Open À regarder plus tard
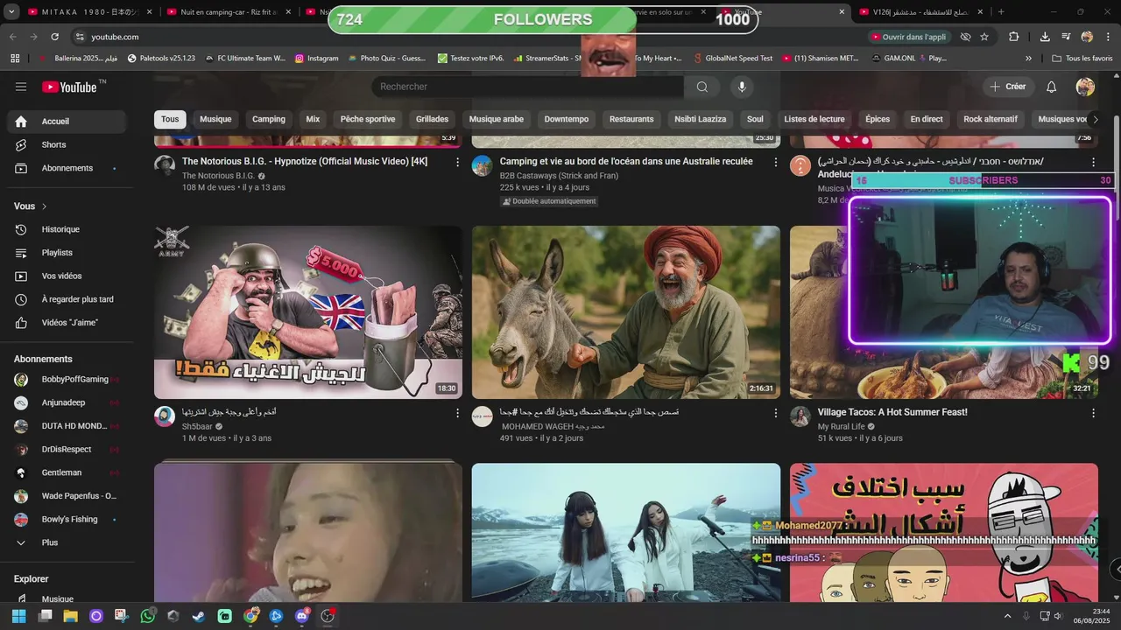This screenshot has height=630, width=1121. [67, 299]
